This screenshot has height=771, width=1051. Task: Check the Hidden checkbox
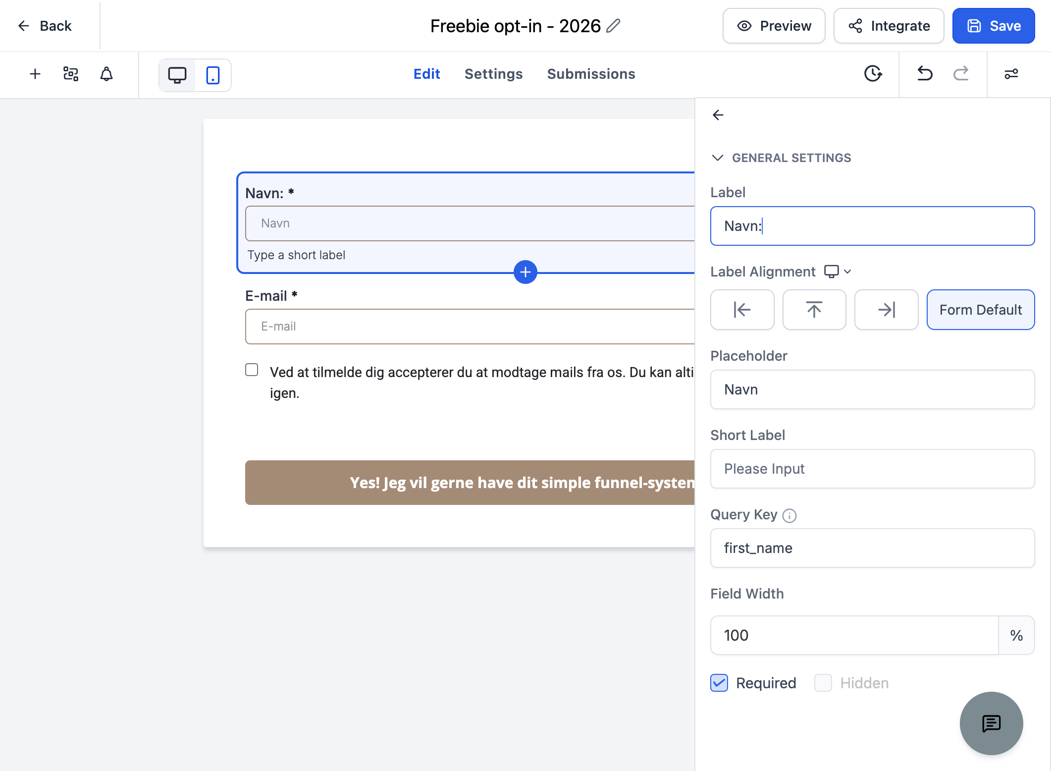pyautogui.click(x=823, y=683)
